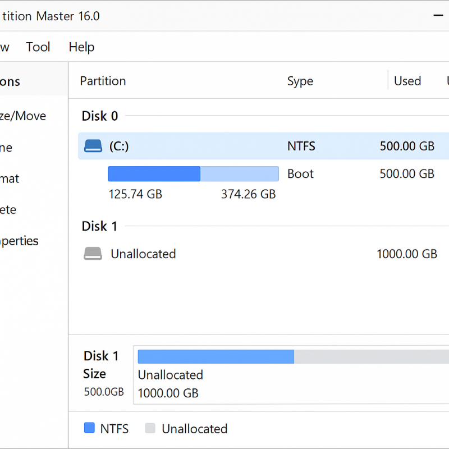Collapse the Disk 1 group header in list
449x449 pixels.
tap(100, 226)
